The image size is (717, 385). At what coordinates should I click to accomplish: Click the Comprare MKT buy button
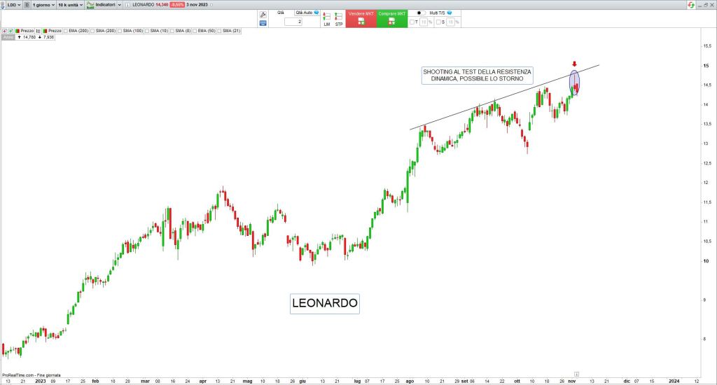coord(392,19)
